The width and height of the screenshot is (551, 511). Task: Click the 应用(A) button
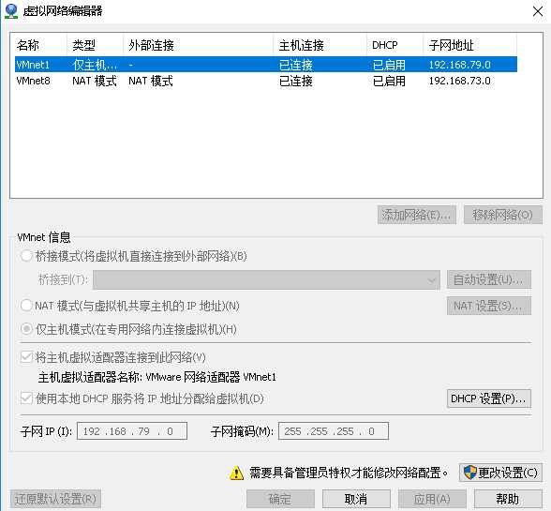tap(432, 499)
